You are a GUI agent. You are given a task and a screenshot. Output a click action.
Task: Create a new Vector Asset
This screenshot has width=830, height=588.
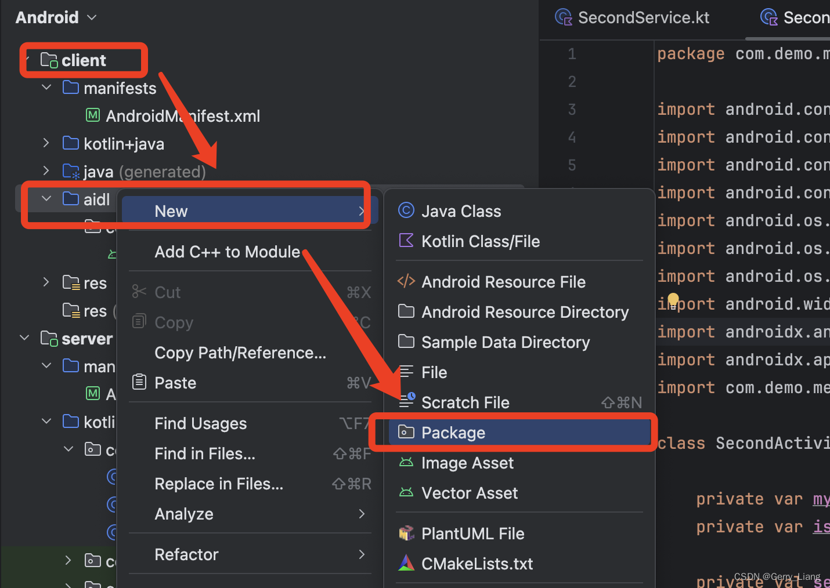[519, 493]
